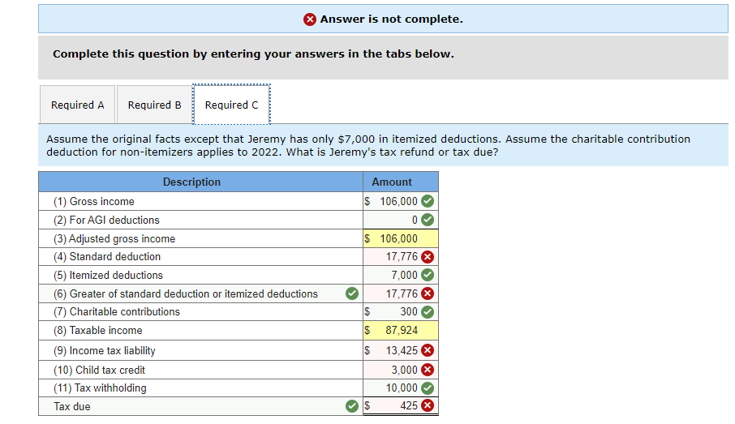Click the '(4) Standard deduction' label
This screenshot has height=424, width=735.
pos(107,257)
